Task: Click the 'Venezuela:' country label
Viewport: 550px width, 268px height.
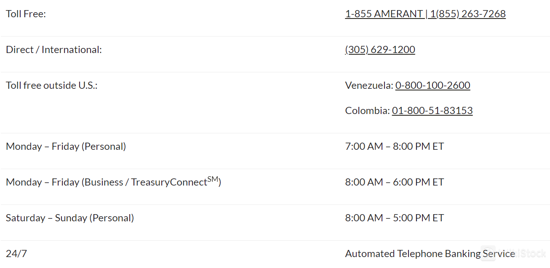Action: point(369,85)
